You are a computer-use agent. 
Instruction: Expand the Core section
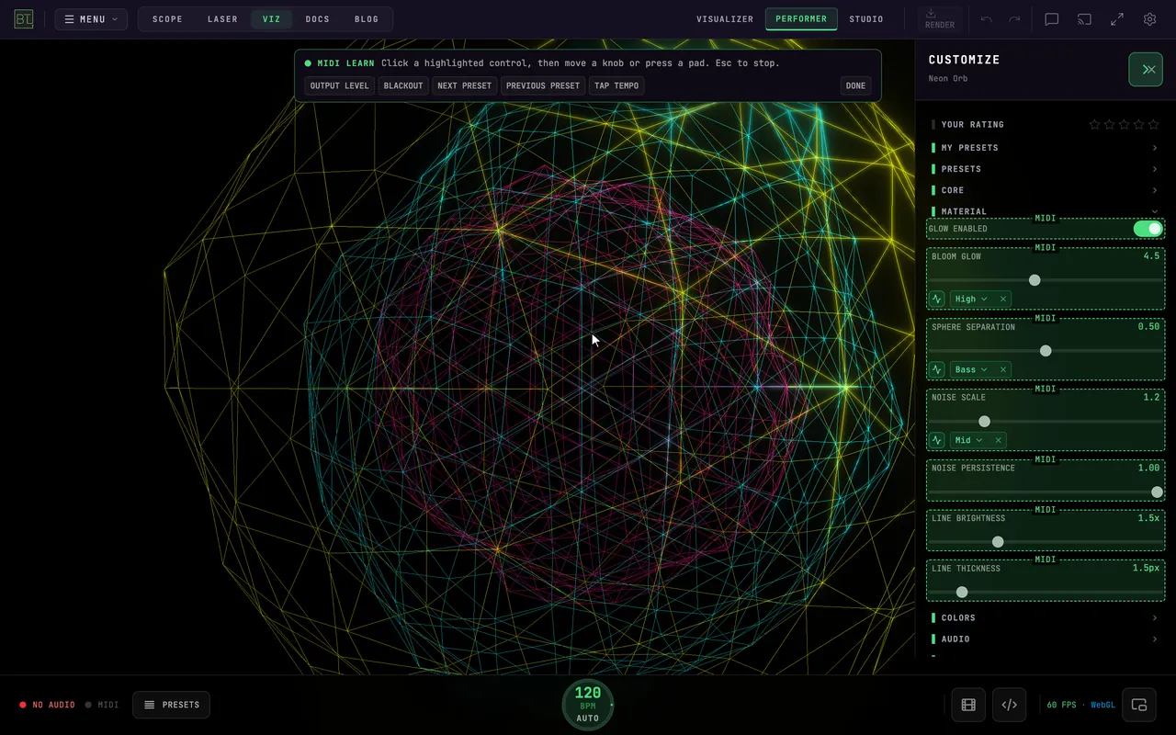(x=1045, y=190)
